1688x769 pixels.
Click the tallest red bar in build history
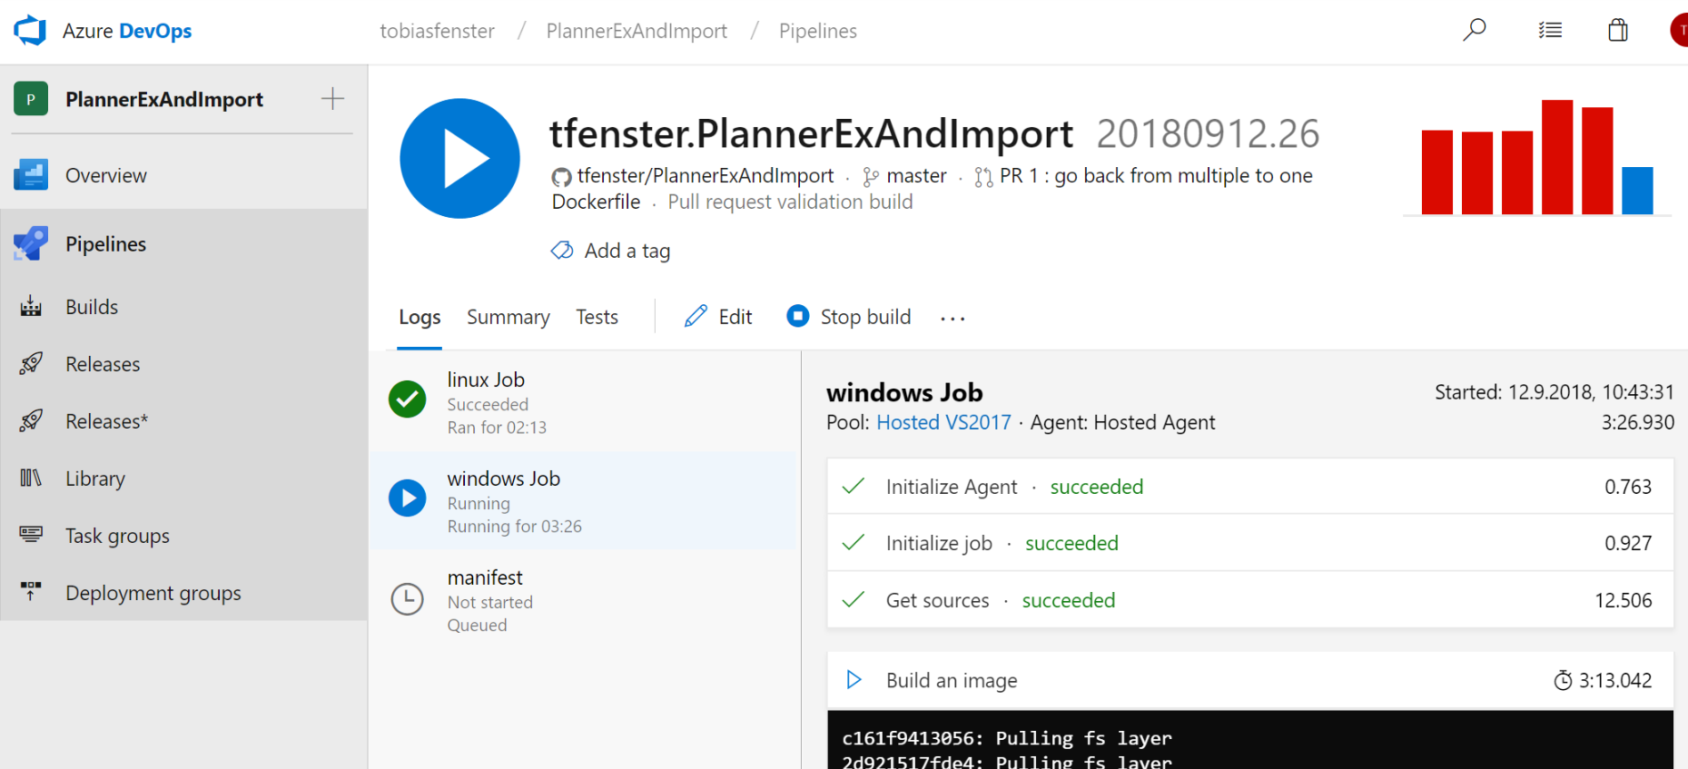point(1556,157)
